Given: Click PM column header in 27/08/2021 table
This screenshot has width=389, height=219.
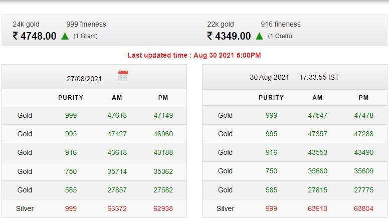Looking at the screenshot, I should [163, 98].
